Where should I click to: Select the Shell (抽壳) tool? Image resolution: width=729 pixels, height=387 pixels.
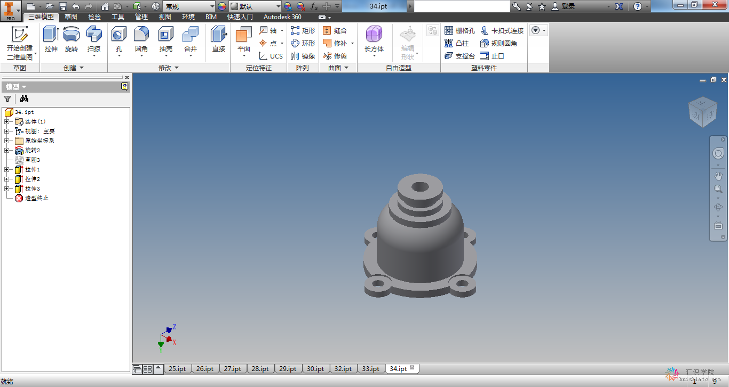pos(166,42)
